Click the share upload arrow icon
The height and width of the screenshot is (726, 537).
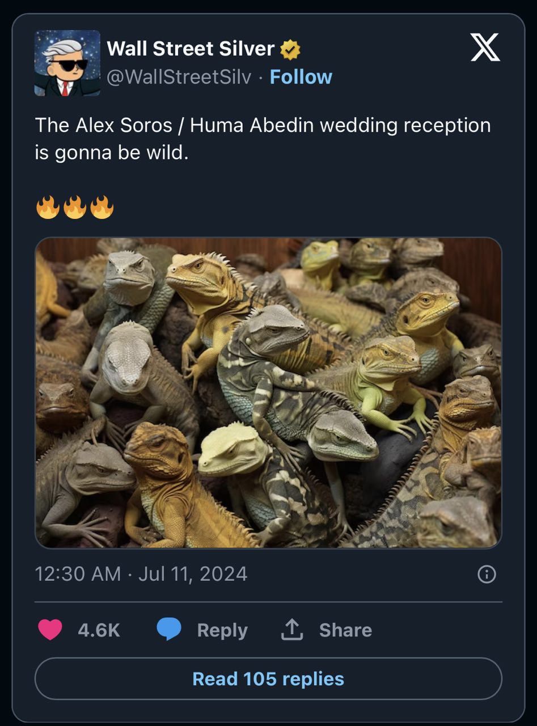coord(292,630)
